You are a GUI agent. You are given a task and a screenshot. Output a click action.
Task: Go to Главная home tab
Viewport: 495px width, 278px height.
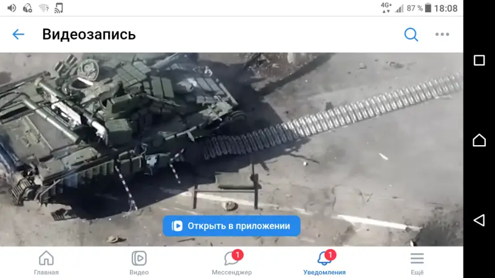[46, 263]
